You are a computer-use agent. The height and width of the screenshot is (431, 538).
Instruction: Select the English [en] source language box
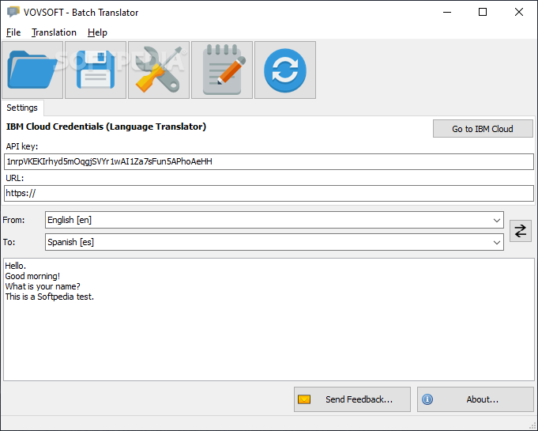coord(274,220)
